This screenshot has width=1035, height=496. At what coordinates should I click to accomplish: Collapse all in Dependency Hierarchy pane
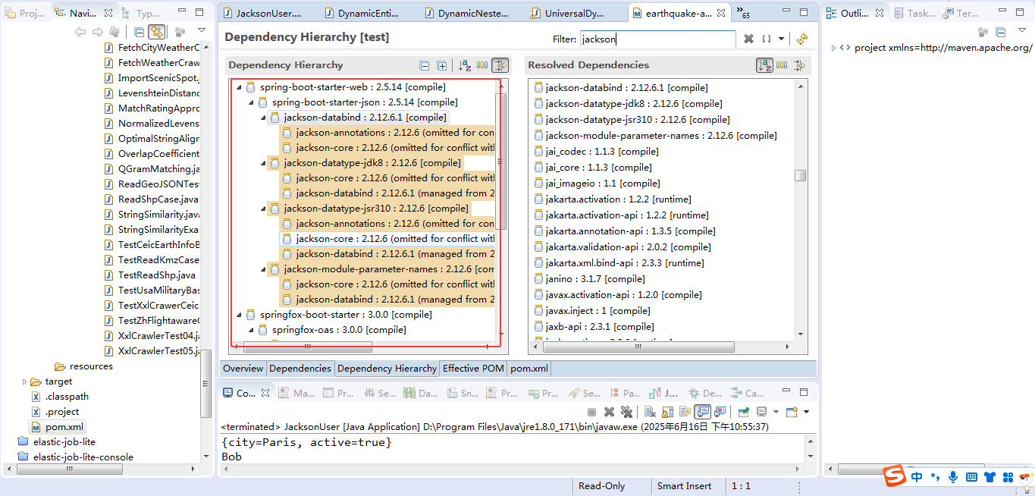pos(425,65)
